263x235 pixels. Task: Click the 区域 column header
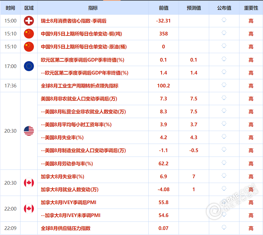29,8
